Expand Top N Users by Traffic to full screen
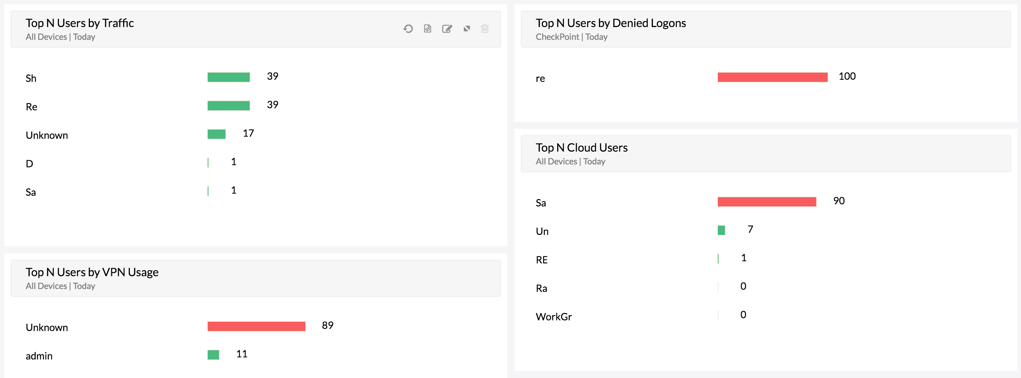Screen dimensions: 1021x378 (x=467, y=28)
